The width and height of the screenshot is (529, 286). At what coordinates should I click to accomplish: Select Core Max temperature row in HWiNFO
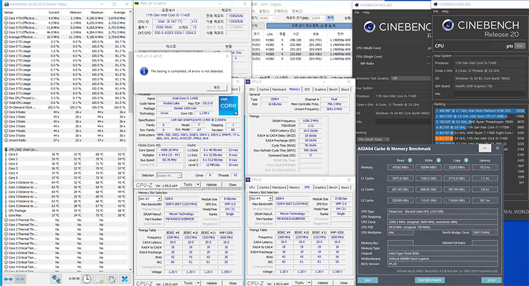coord(65,215)
